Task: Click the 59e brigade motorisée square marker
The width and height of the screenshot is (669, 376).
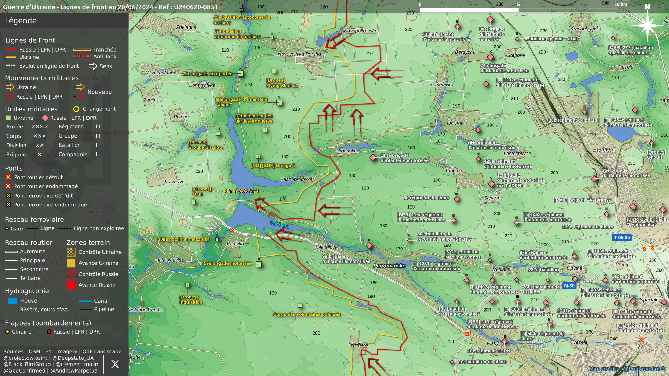Action: pos(259,264)
